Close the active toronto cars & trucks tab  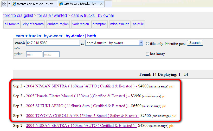[101, 4]
